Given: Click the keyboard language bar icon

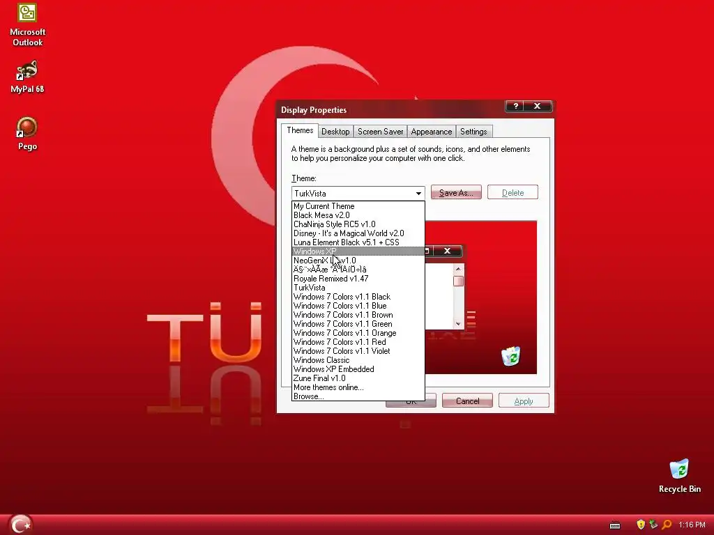Looking at the screenshot, I should click(615, 525).
